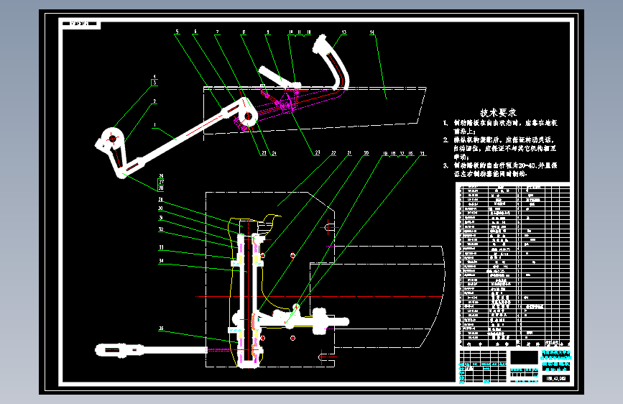Click part callout number 32
Screen dimensions: 623x404
click(161, 229)
